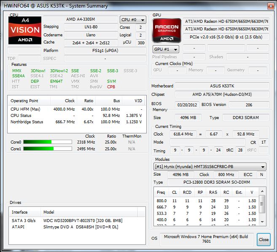Click the Bus column header in operating table

point(109,101)
